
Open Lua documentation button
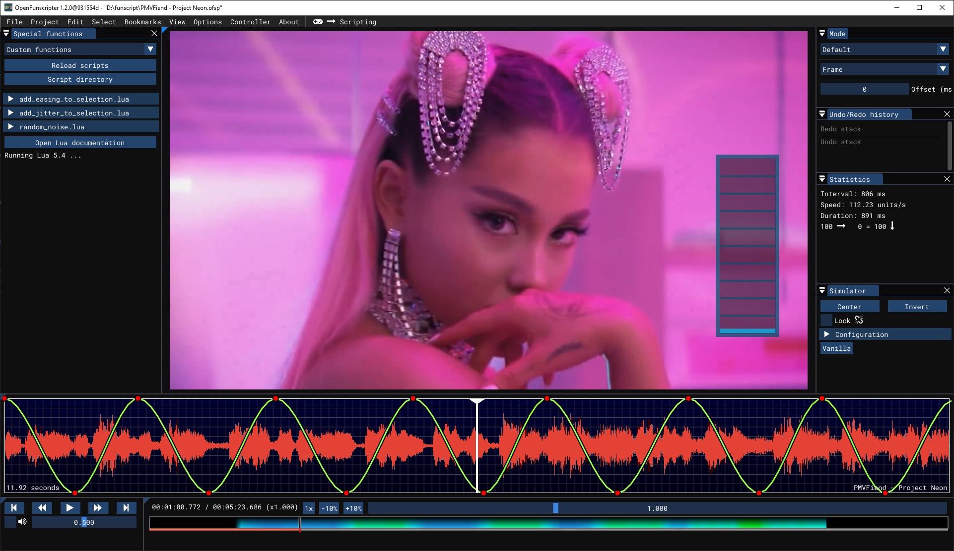pyautogui.click(x=80, y=143)
